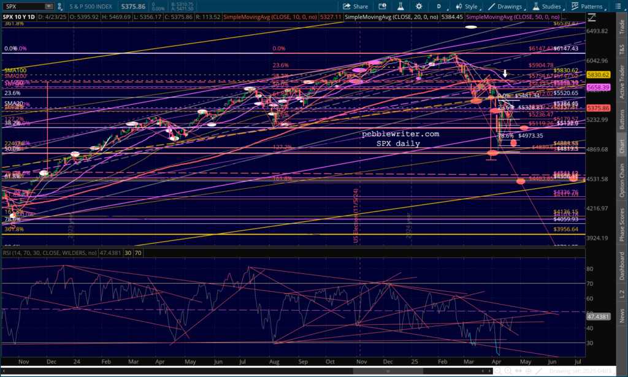
Task: Open the symbol SPX dropdown arrow
Action: 48,6
